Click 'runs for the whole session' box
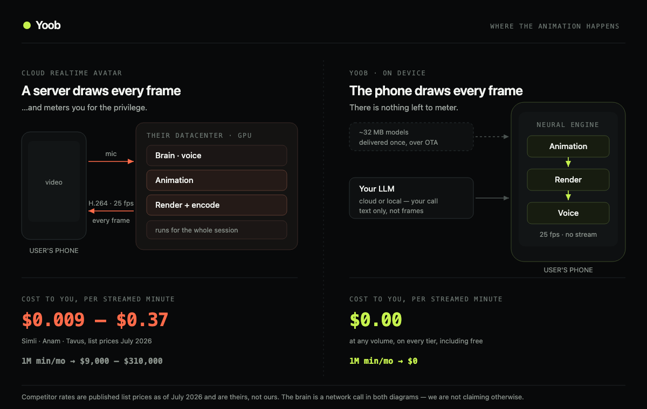The width and height of the screenshot is (647, 409). [217, 230]
